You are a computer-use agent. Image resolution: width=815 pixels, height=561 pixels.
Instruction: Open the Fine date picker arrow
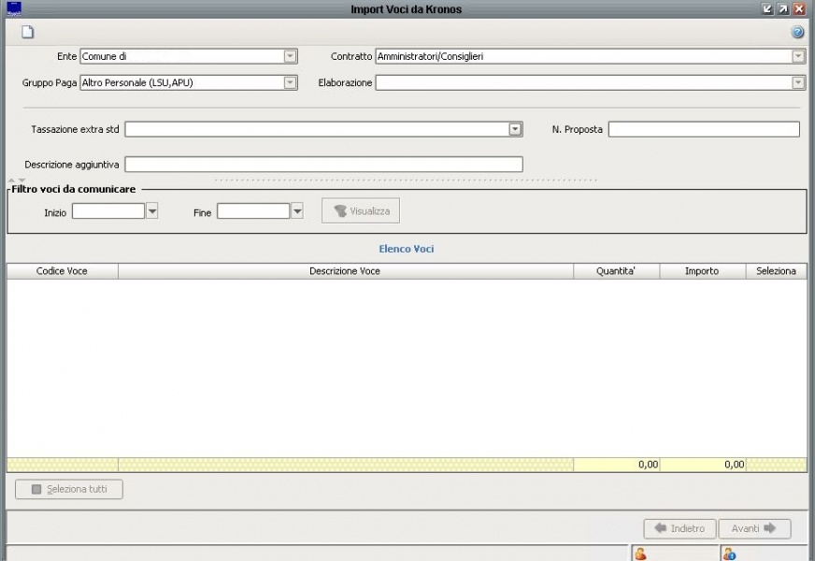click(297, 211)
